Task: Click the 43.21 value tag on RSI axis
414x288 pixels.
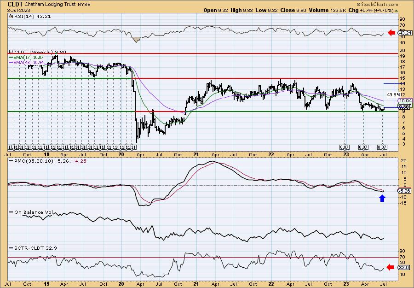Action: [405, 33]
